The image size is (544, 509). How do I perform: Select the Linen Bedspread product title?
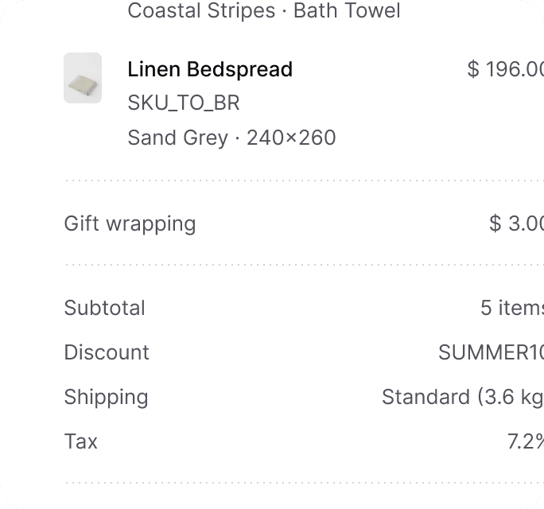210,69
